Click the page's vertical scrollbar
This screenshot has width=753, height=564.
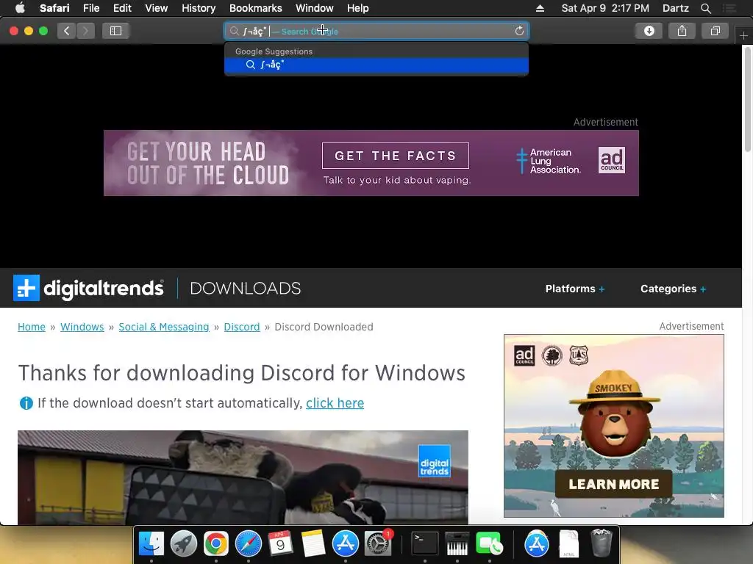click(747, 100)
